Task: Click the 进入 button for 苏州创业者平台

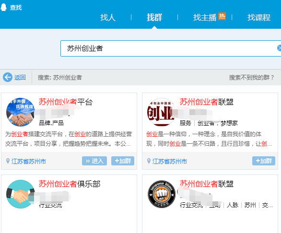Action: [94, 161]
